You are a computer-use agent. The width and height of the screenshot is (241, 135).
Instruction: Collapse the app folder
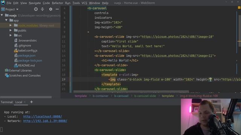coord(6,20)
